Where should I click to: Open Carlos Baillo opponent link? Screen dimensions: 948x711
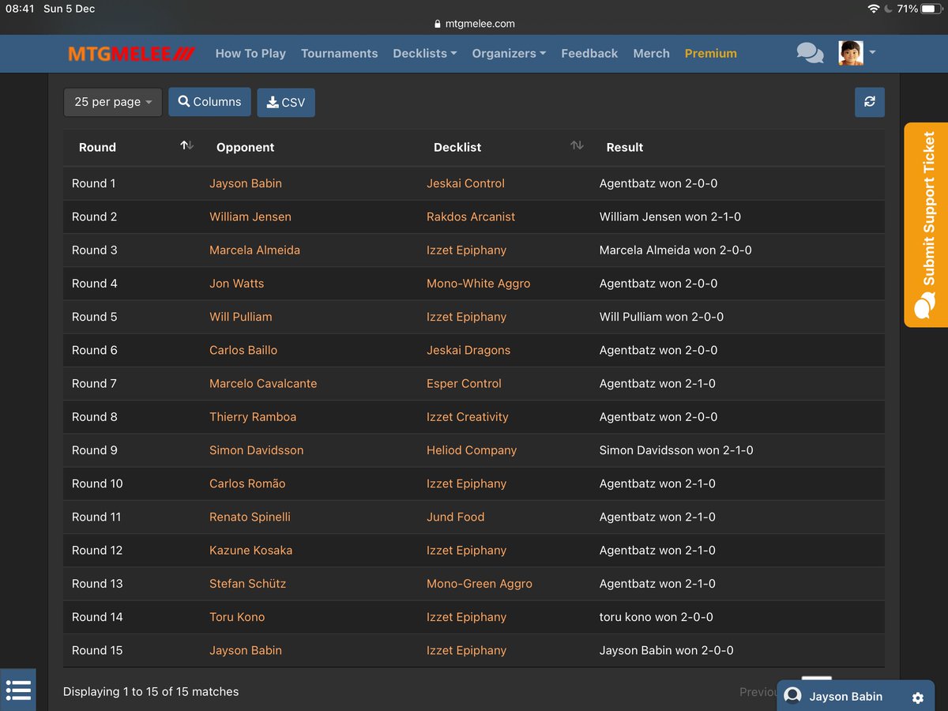click(x=243, y=350)
